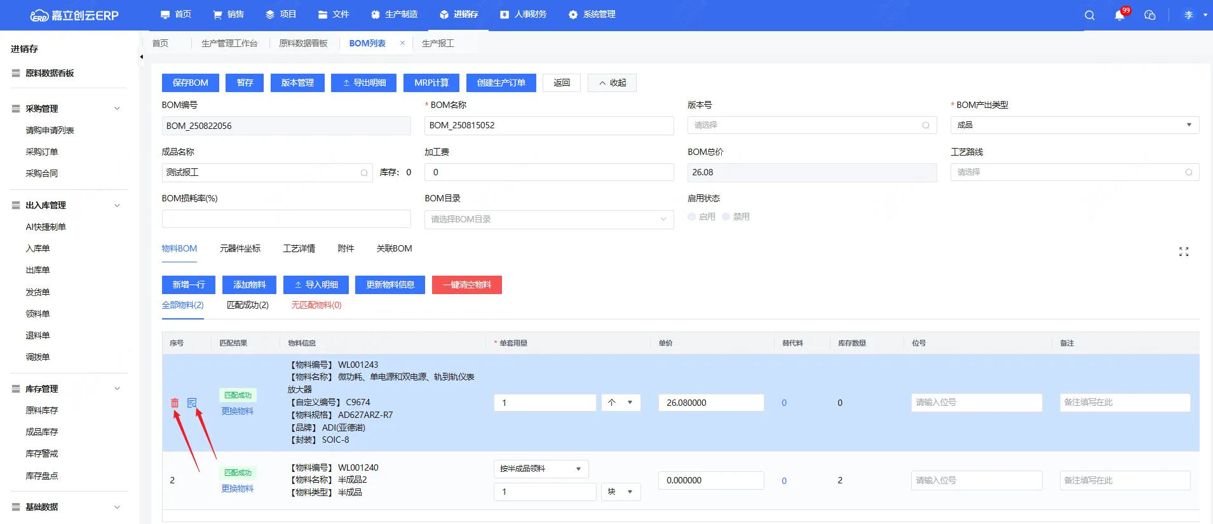Viewport: 1213px width, 524px height.
Task: Select the 启用 radio option
Action: click(x=692, y=217)
